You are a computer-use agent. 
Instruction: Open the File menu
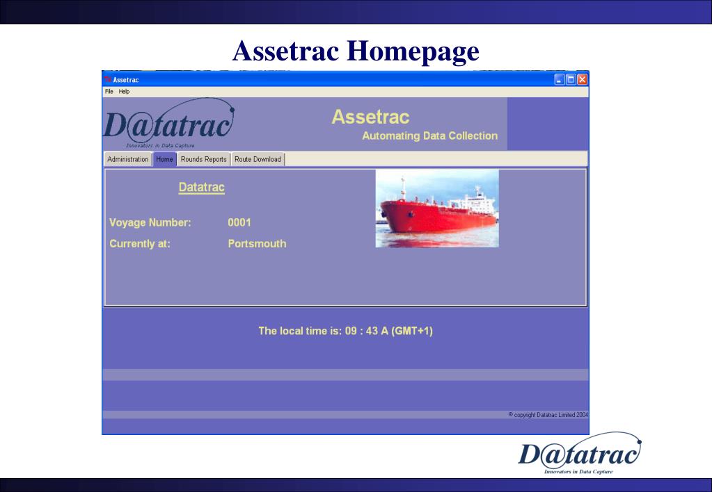click(x=109, y=92)
